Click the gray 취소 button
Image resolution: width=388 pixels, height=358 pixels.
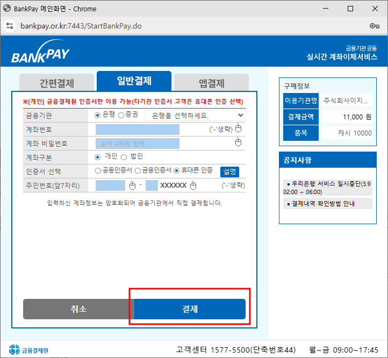click(x=78, y=309)
